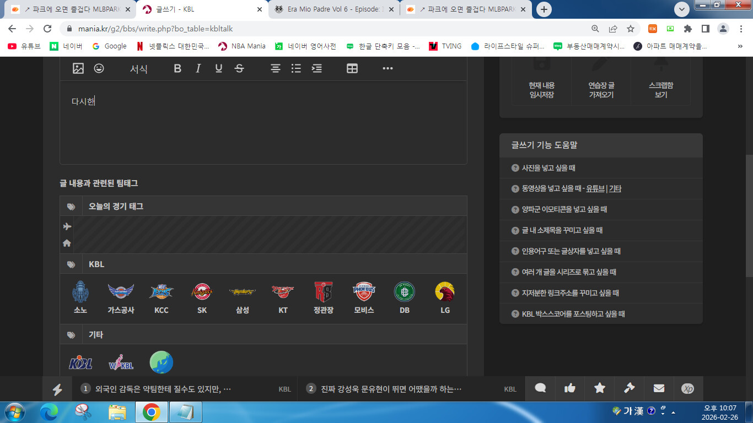The width and height of the screenshot is (753, 423).
Task: Click the thumbs-up icon in bottom bar
Action: pyautogui.click(x=570, y=389)
